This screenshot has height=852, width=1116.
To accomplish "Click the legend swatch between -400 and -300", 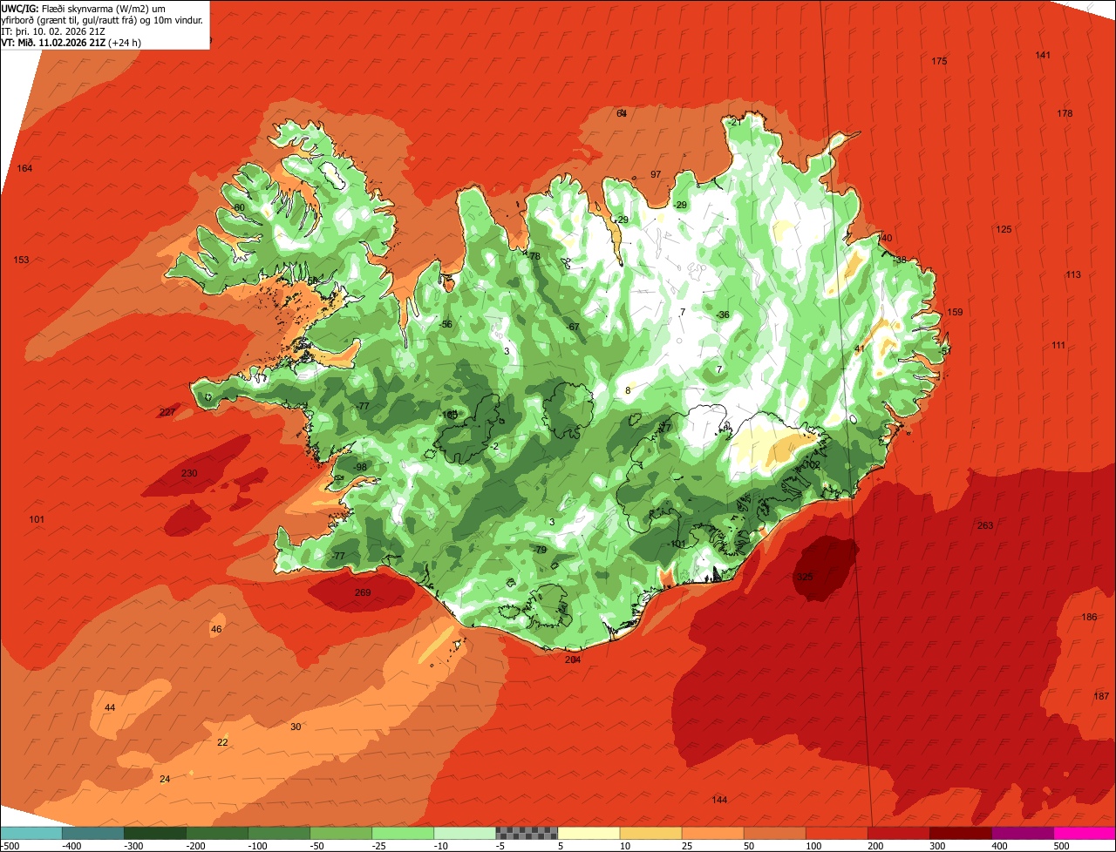I will click(93, 833).
